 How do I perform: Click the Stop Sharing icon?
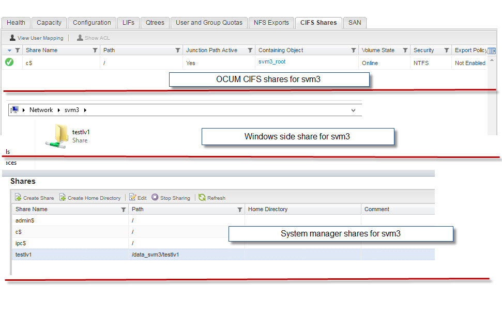click(x=155, y=197)
